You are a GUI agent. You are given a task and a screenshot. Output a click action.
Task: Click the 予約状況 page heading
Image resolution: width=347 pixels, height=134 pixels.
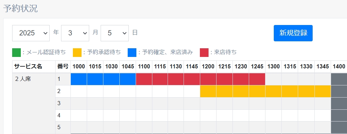pos(20,8)
